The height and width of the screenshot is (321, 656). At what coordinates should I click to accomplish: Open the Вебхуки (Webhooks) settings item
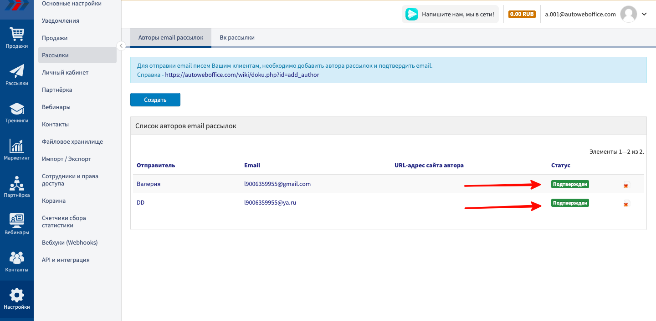70,242
